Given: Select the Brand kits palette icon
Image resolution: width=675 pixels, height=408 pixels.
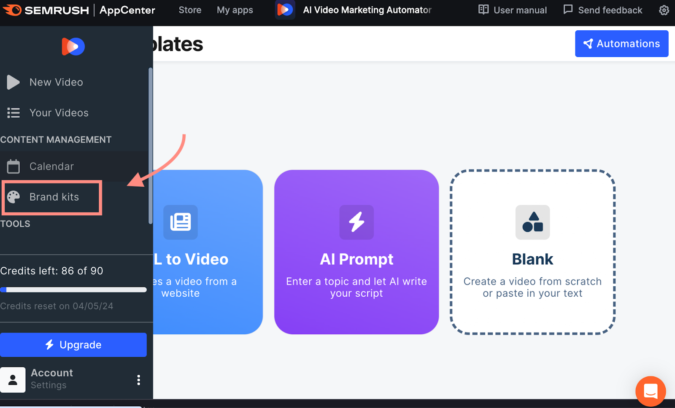Looking at the screenshot, I should pyautogui.click(x=13, y=197).
